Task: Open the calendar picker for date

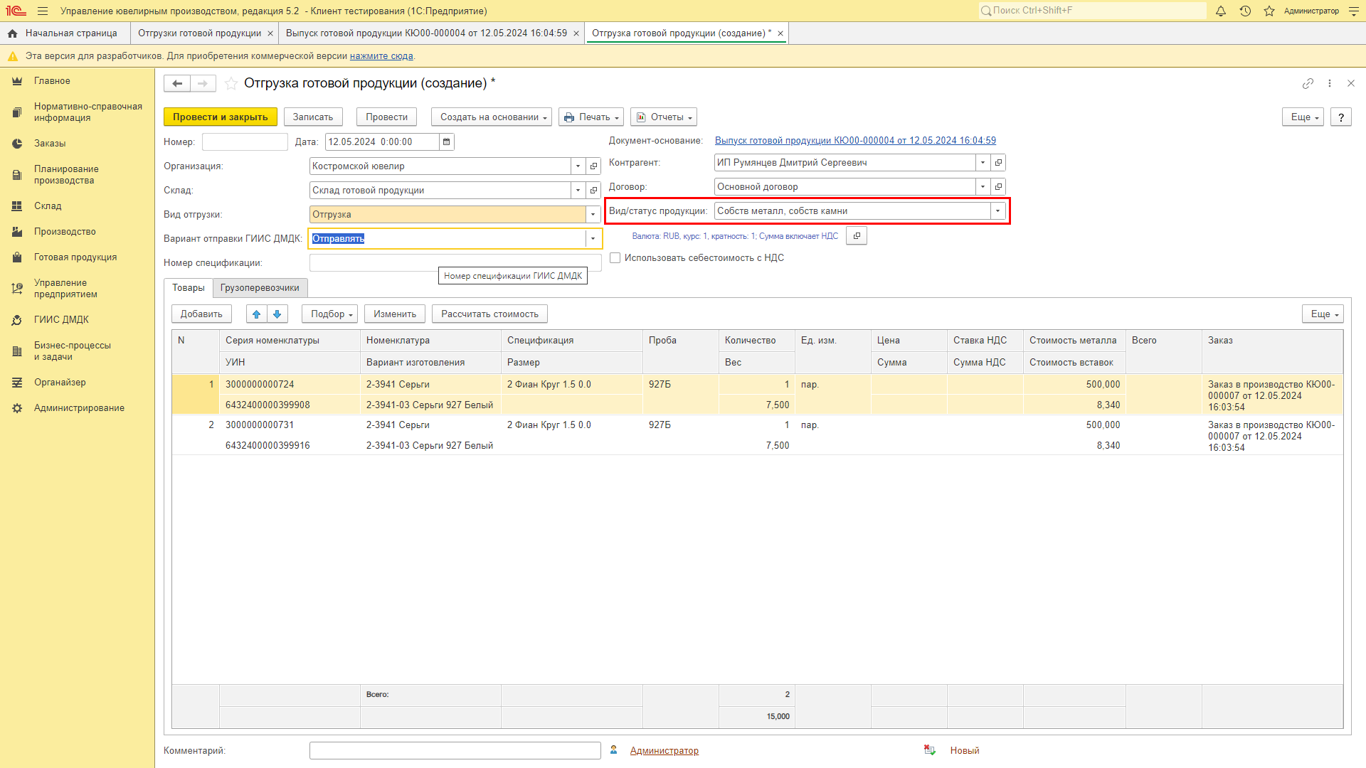Action: (447, 142)
